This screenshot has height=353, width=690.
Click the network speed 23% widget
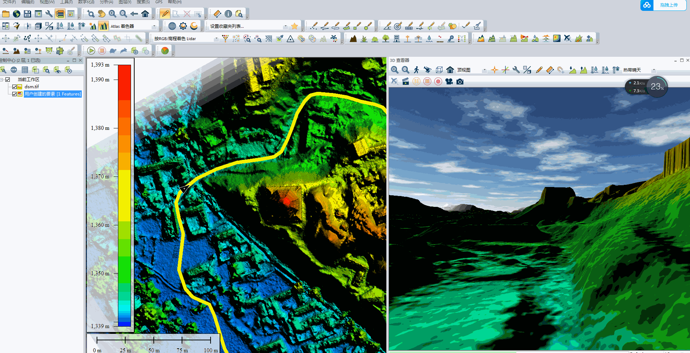646,87
